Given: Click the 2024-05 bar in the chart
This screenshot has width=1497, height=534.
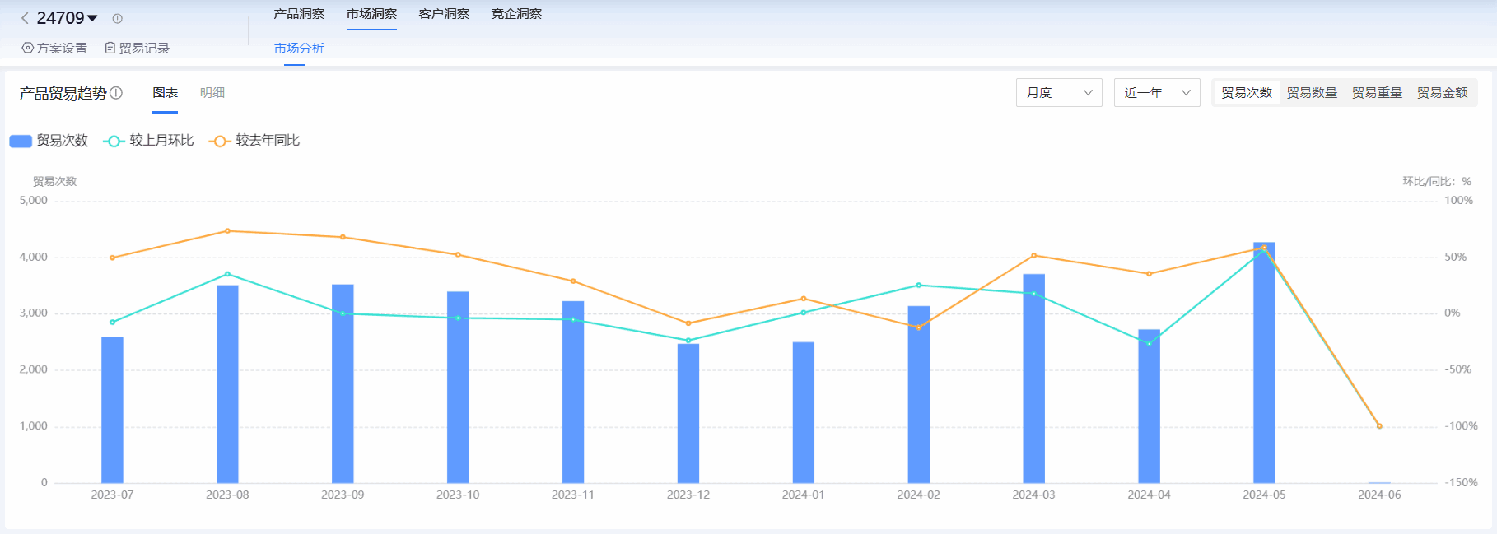Looking at the screenshot, I should click(1264, 362).
